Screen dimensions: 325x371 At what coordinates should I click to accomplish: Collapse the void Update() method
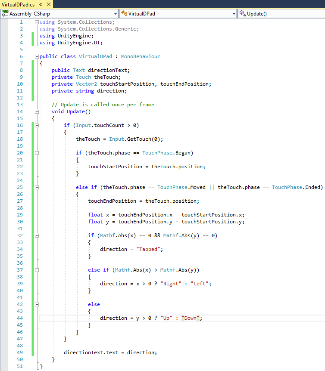coord(37,111)
